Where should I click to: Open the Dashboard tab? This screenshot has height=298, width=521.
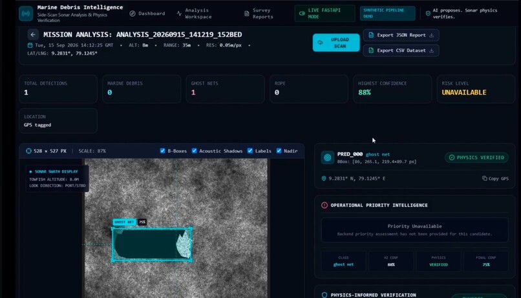(x=147, y=14)
